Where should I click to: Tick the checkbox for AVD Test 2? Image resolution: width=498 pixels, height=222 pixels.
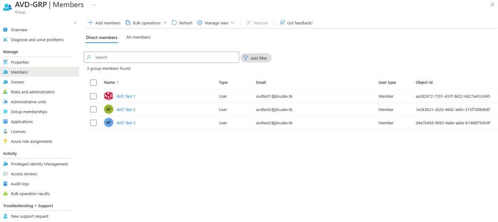click(x=93, y=110)
